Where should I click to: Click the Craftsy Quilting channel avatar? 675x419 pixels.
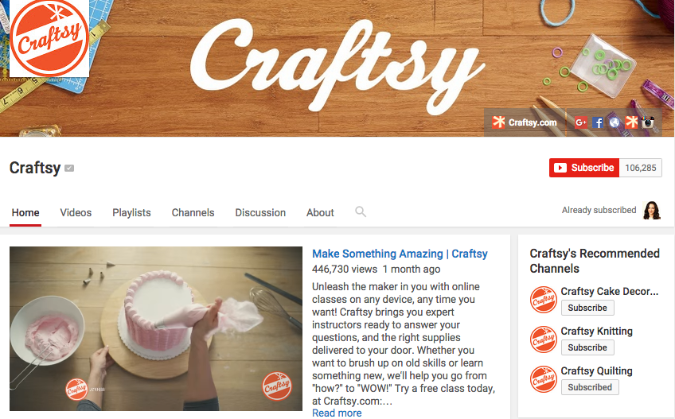point(544,379)
